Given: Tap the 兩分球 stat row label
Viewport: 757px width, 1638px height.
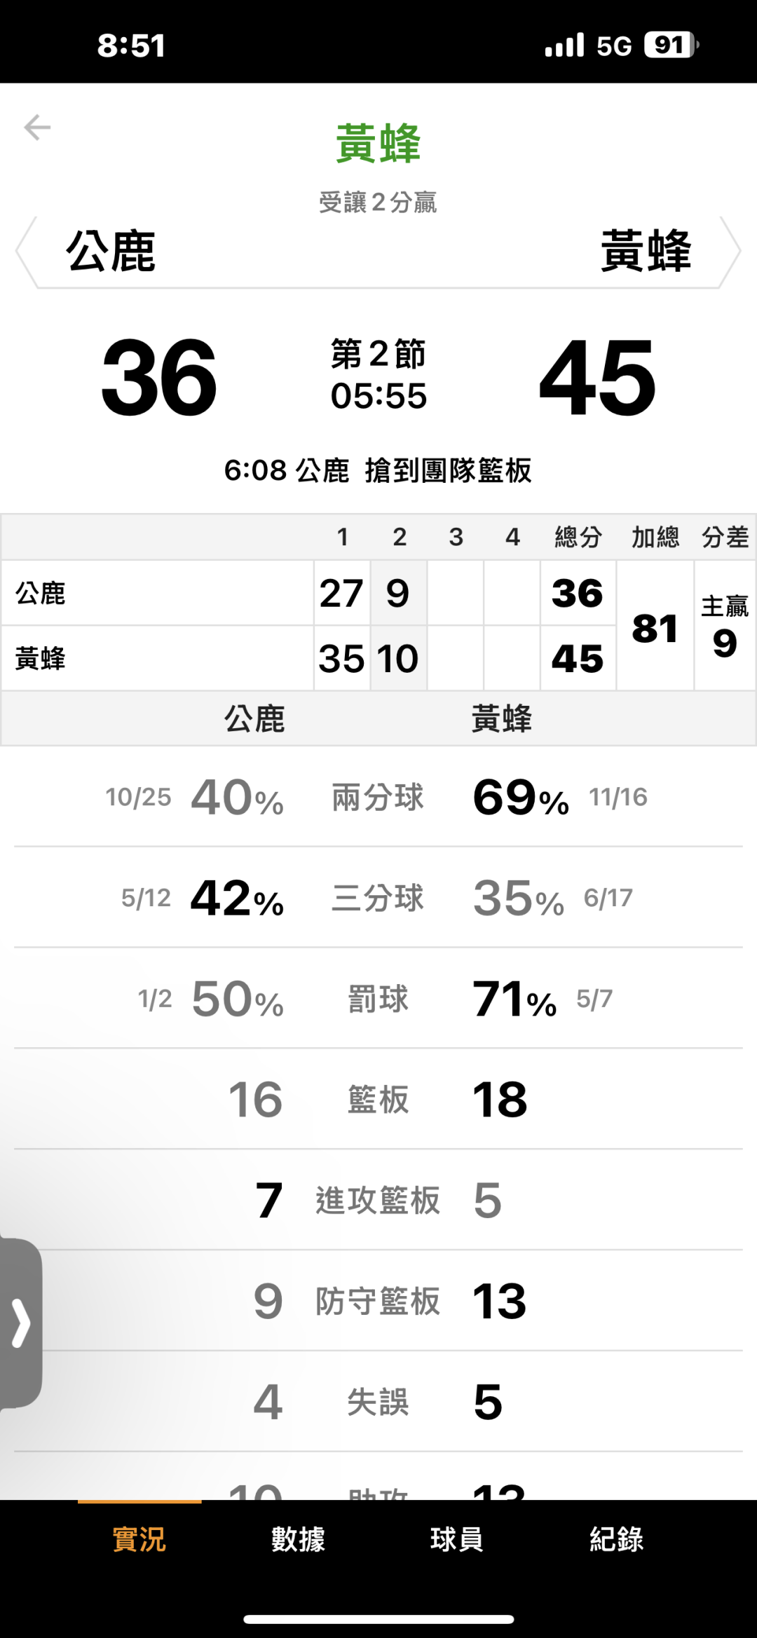Looking at the screenshot, I should click(x=378, y=798).
